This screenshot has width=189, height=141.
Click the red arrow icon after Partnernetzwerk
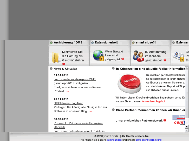165,120
